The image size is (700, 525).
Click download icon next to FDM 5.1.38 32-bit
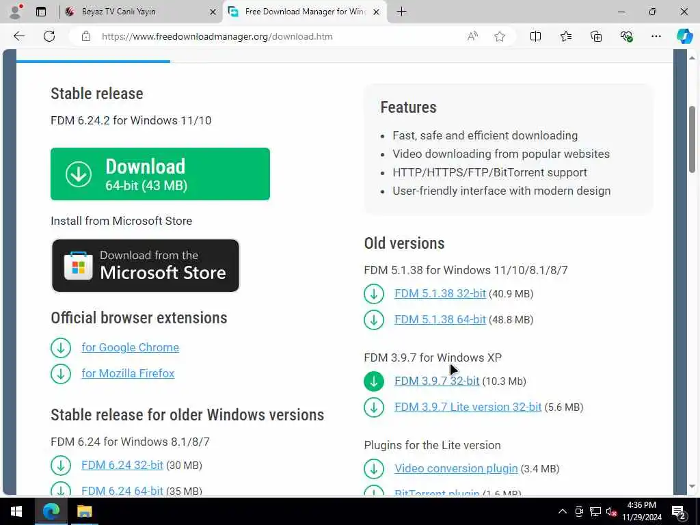click(x=374, y=294)
